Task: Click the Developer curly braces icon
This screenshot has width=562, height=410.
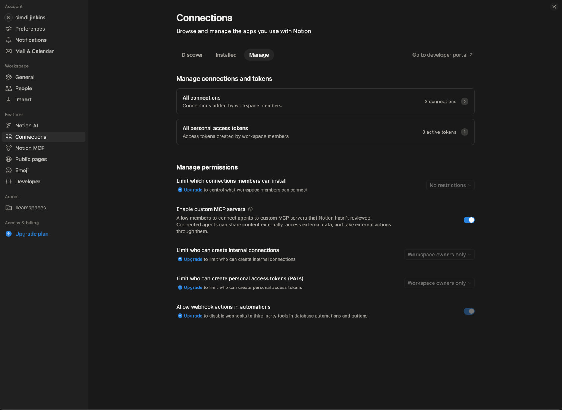Action: tap(9, 182)
